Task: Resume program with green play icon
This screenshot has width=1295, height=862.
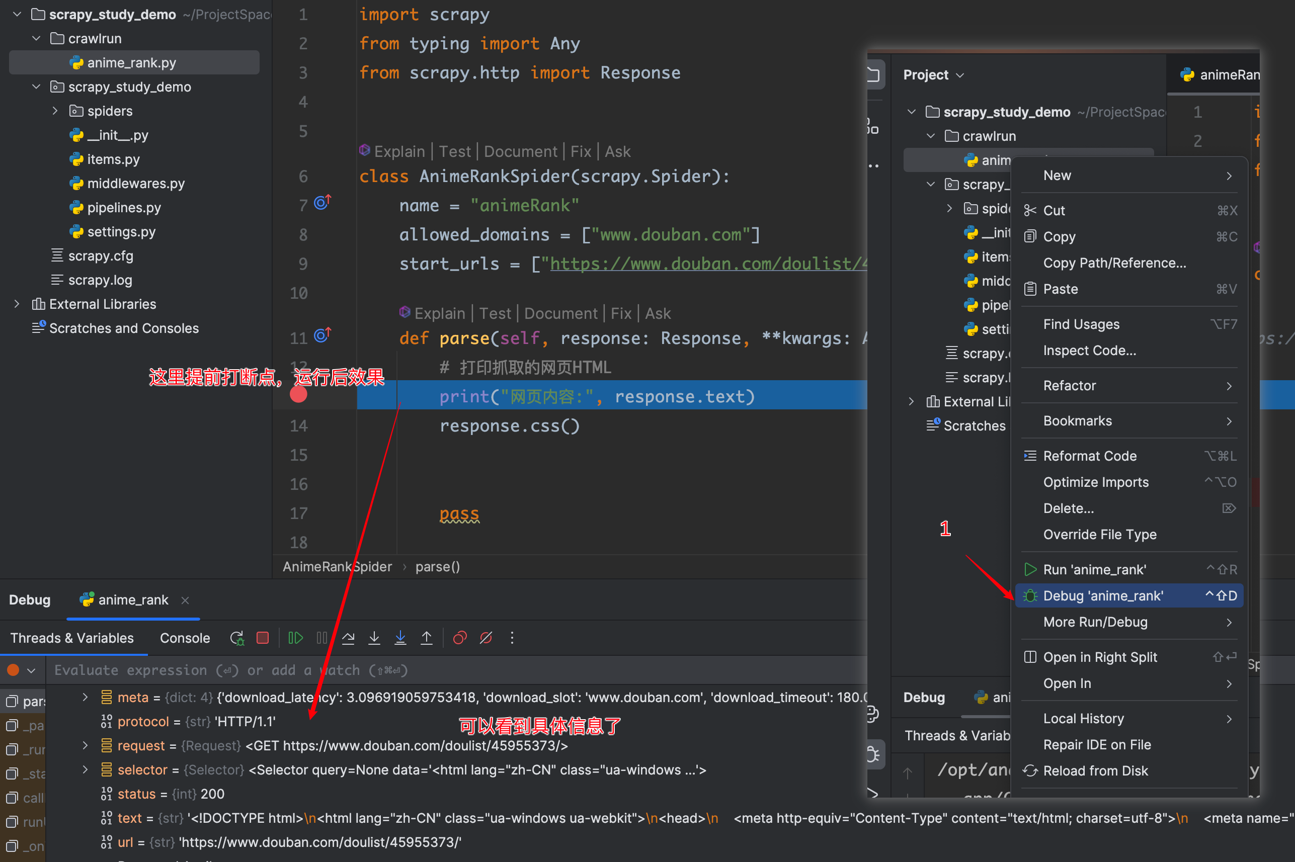Action: pyautogui.click(x=295, y=638)
